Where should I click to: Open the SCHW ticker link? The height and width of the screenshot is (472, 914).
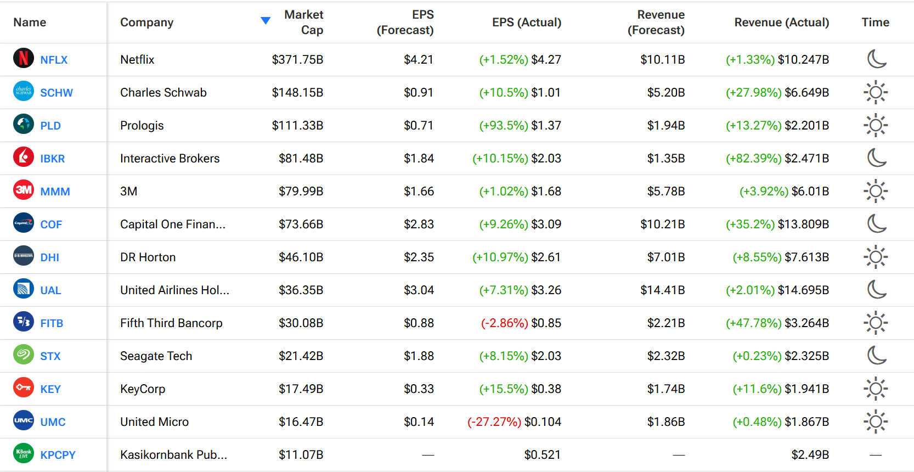coord(57,93)
